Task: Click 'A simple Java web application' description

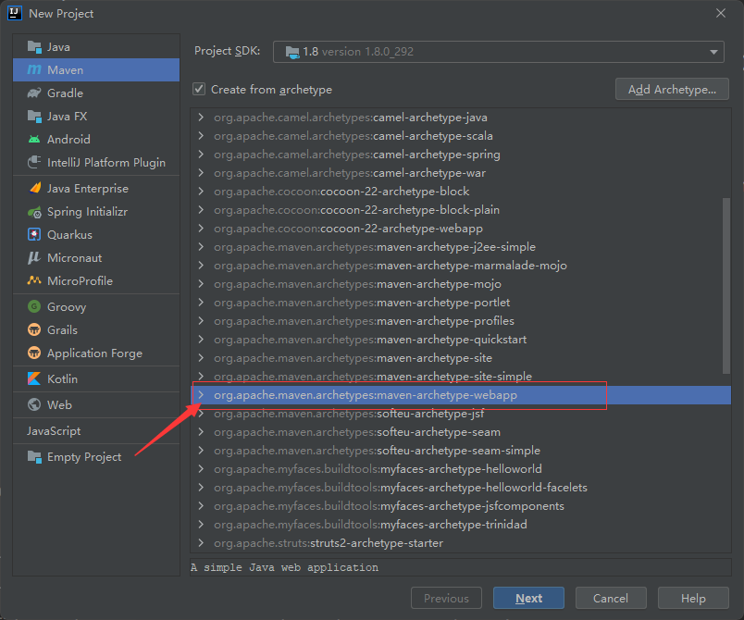Action: tap(284, 567)
